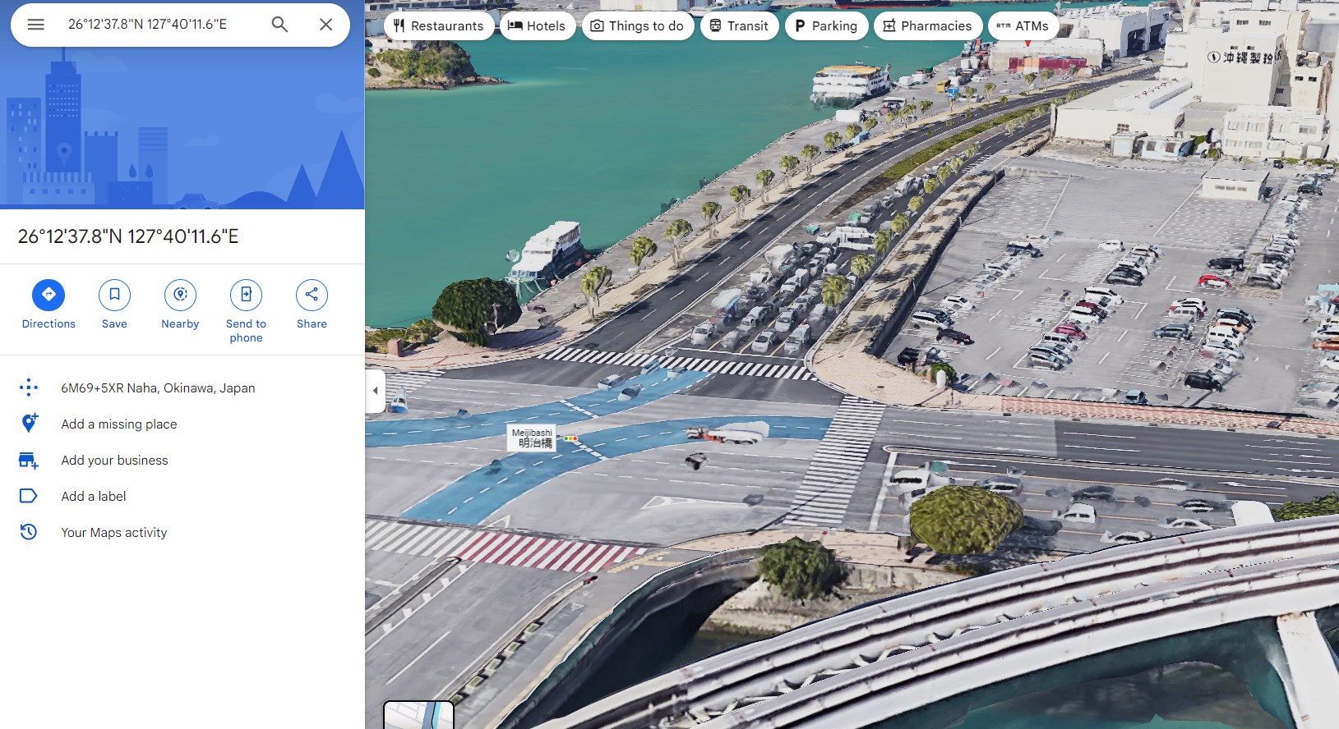Filter map by Hotels chip
This screenshot has height=729, width=1339.
click(x=538, y=25)
